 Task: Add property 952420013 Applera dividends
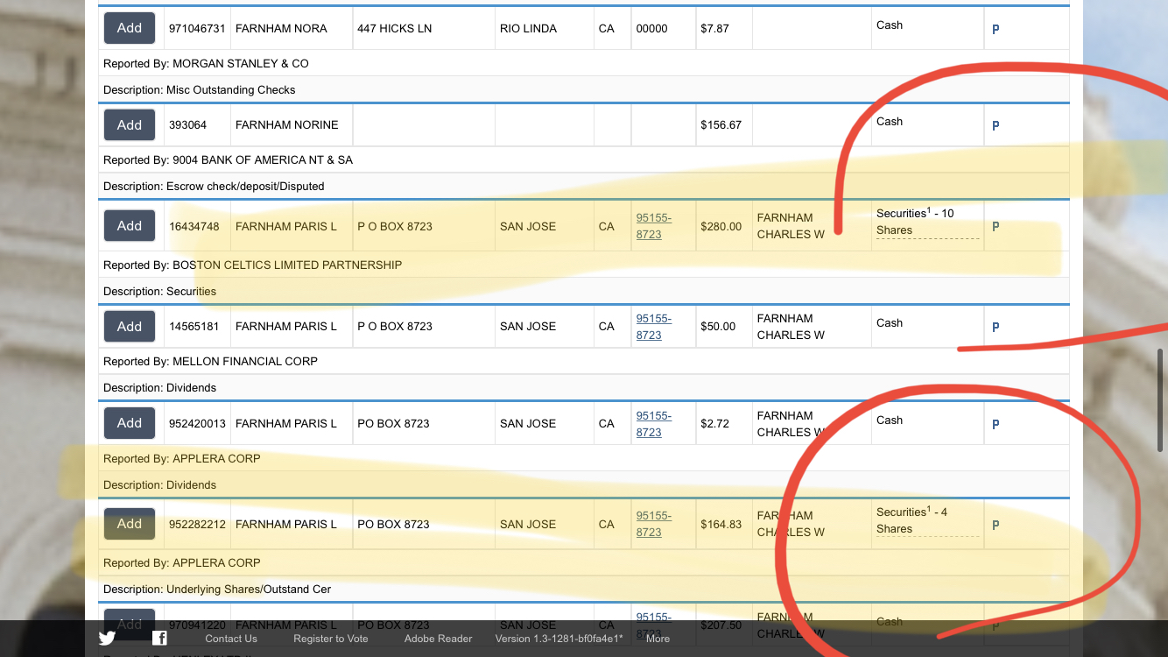[130, 423]
